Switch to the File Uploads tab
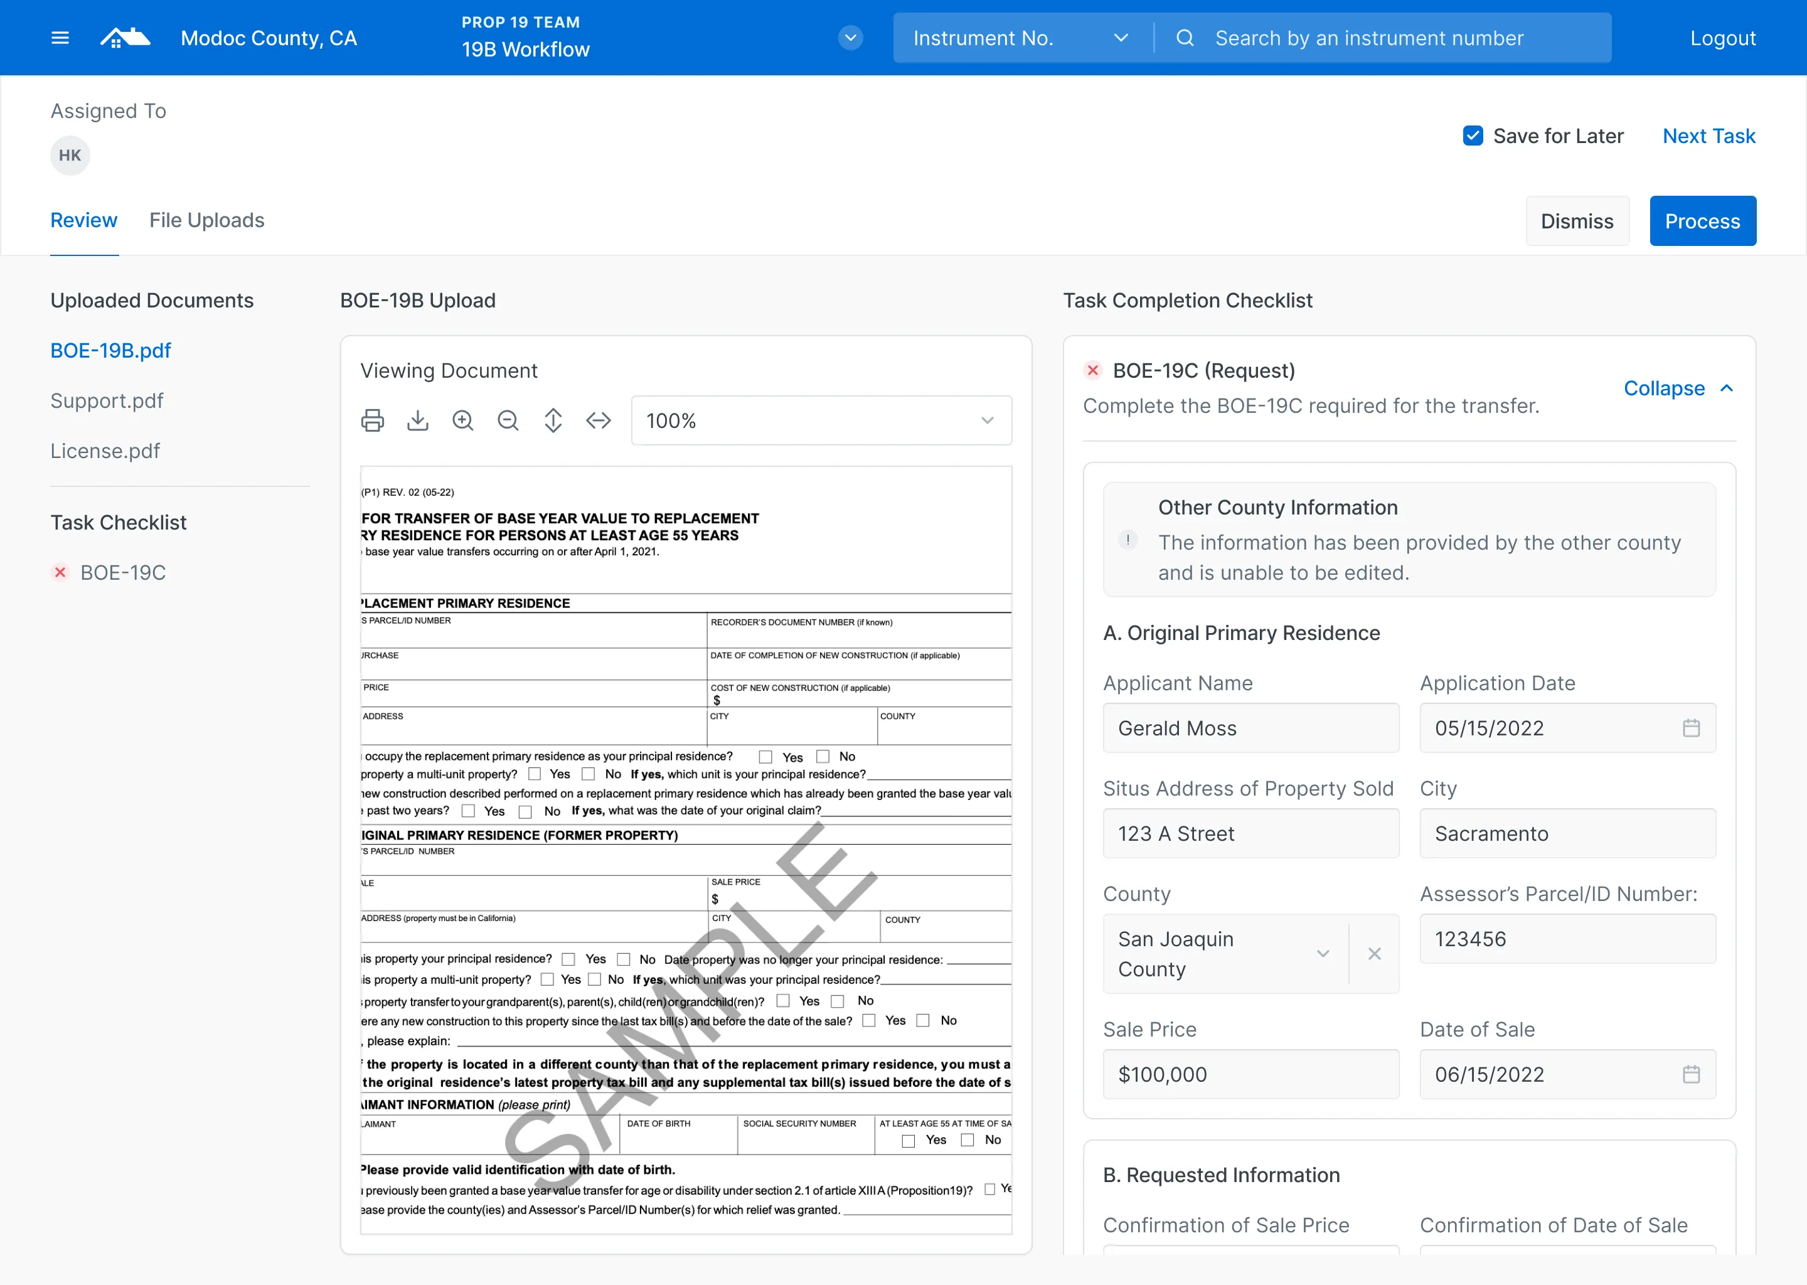 206,220
